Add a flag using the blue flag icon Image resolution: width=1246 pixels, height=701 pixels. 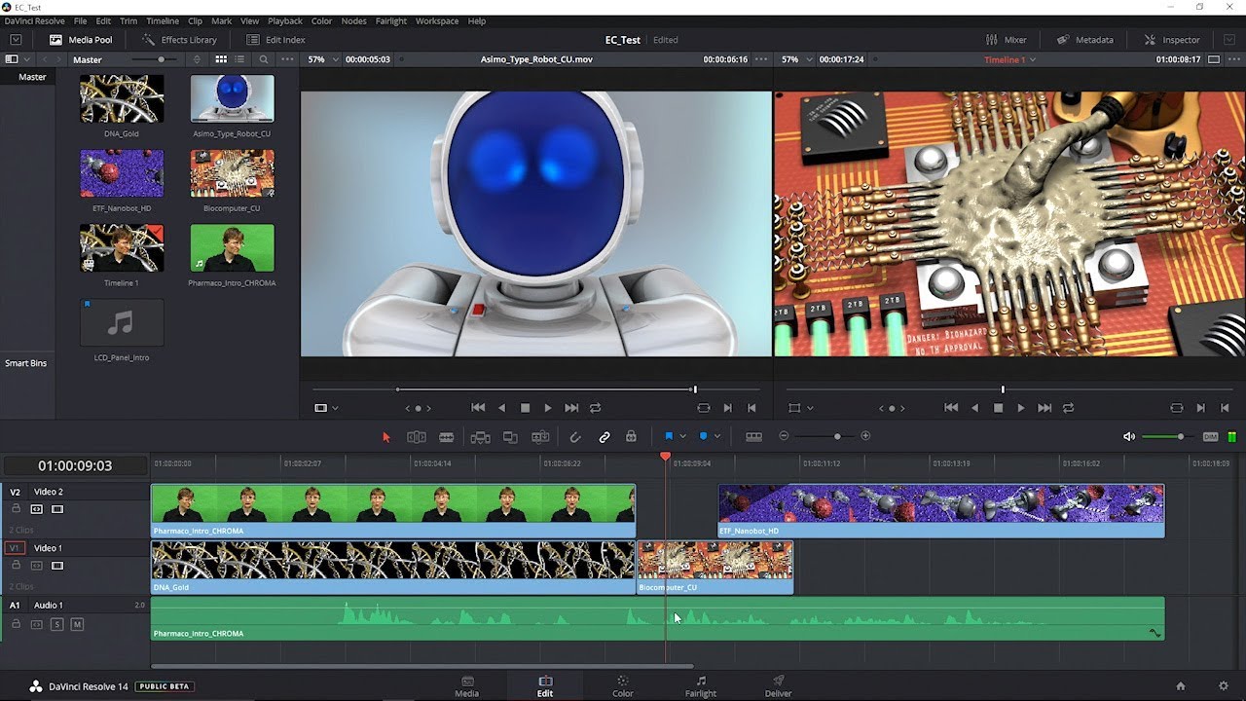coord(669,436)
